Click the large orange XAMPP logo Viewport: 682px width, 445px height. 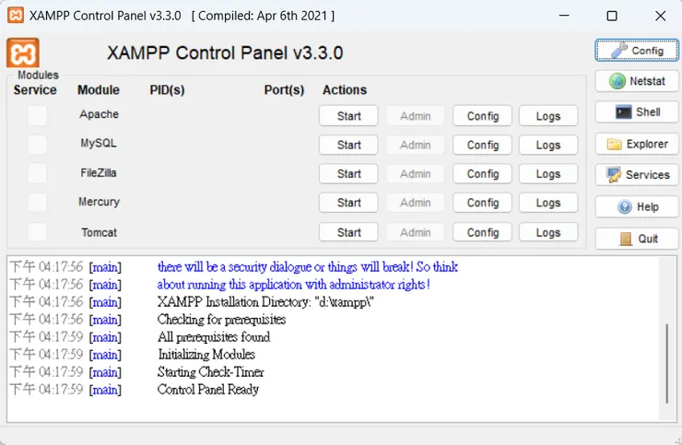pyautogui.click(x=23, y=53)
